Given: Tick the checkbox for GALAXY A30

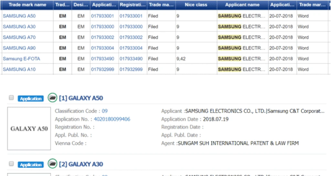Looking at the screenshot, I should coord(11,163).
